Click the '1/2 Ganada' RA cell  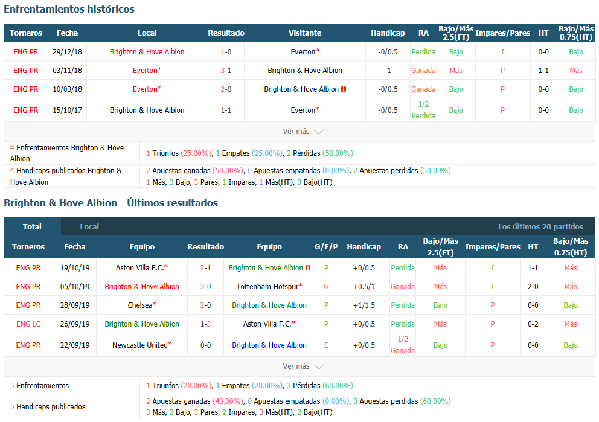(403, 345)
